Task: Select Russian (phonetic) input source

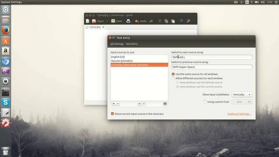Action: coord(139,61)
